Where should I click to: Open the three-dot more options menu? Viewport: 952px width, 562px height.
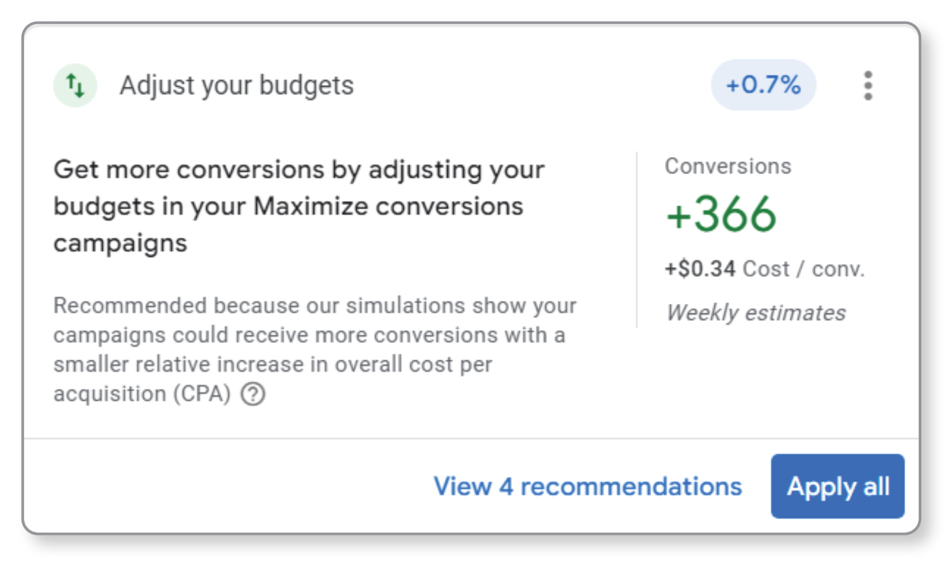pyautogui.click(x=868, y=85)
